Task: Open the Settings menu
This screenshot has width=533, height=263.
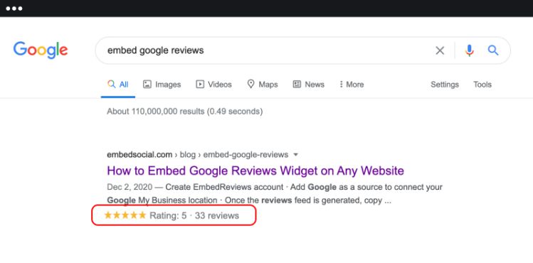Action: point(445,85)
